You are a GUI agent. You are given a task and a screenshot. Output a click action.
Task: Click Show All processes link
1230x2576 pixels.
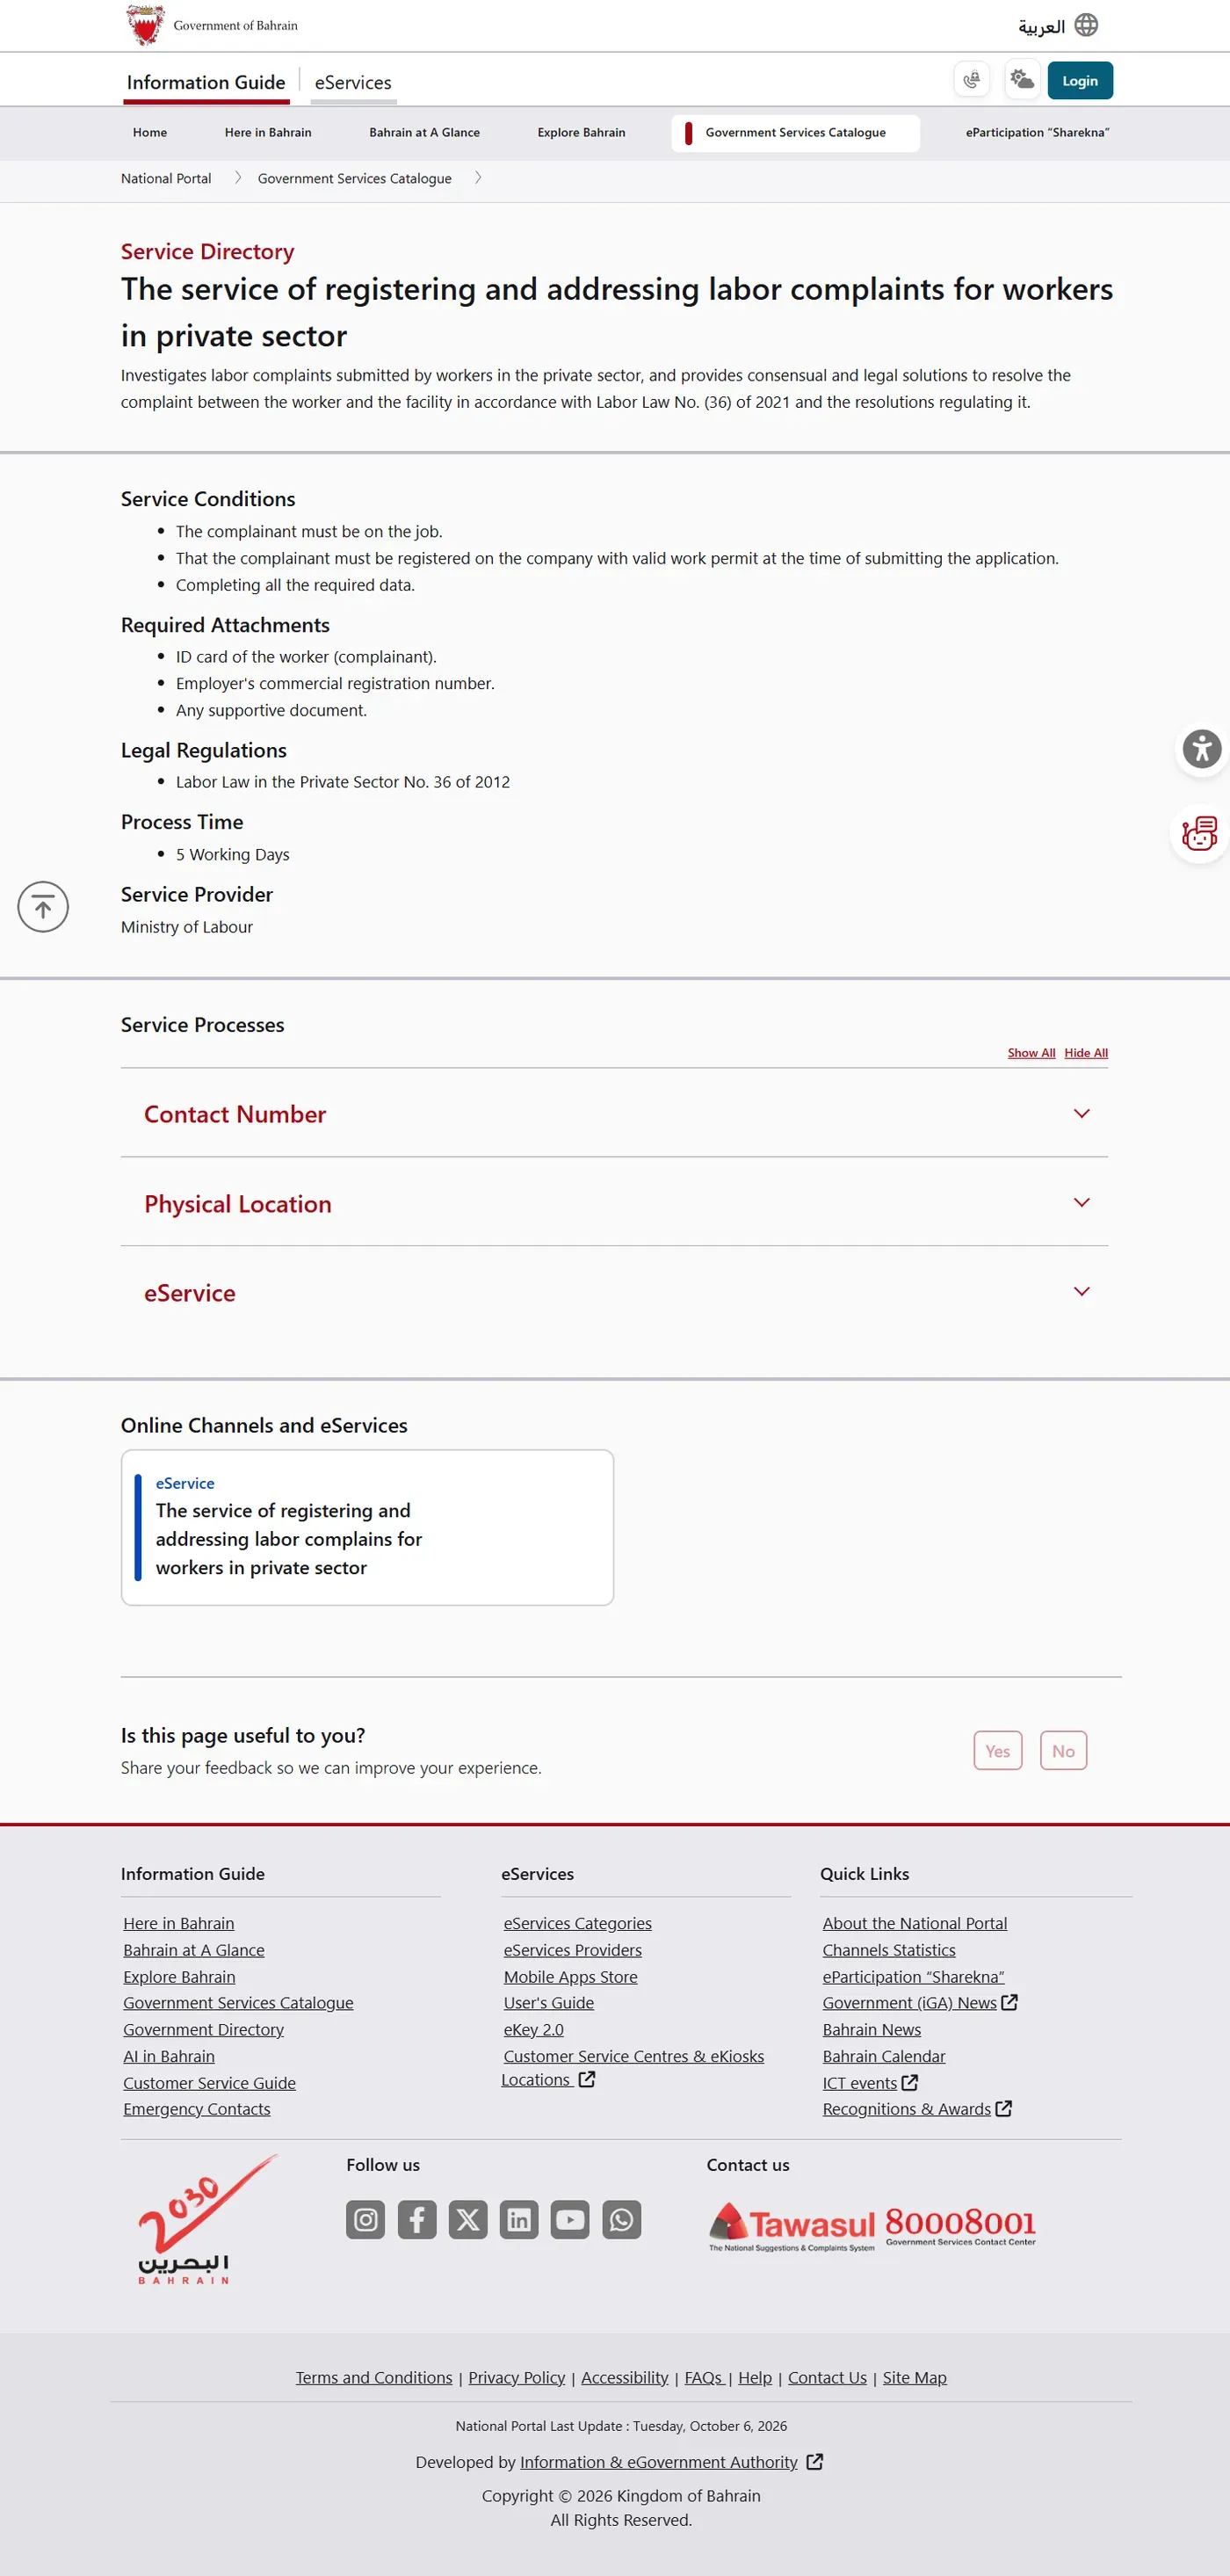pos(1031,1052)
